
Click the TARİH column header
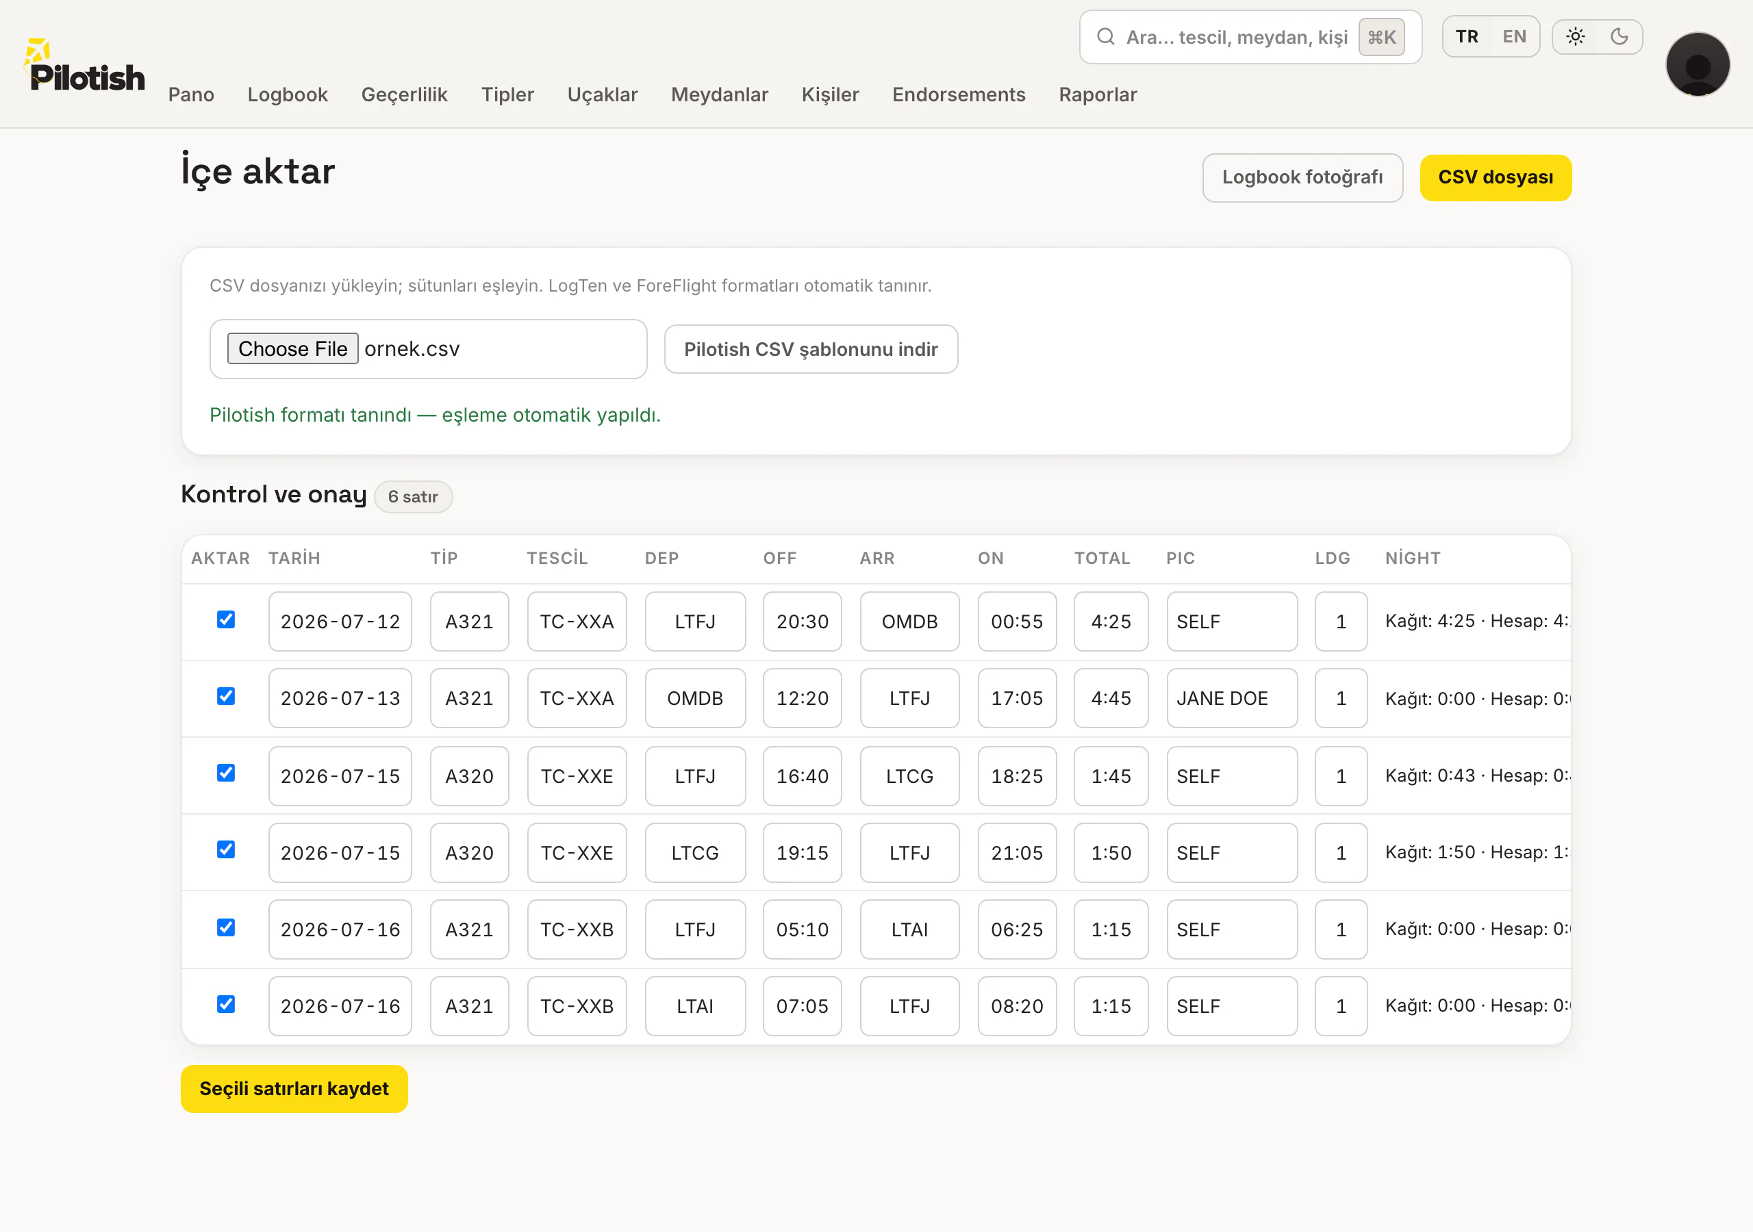coord(294,558)
